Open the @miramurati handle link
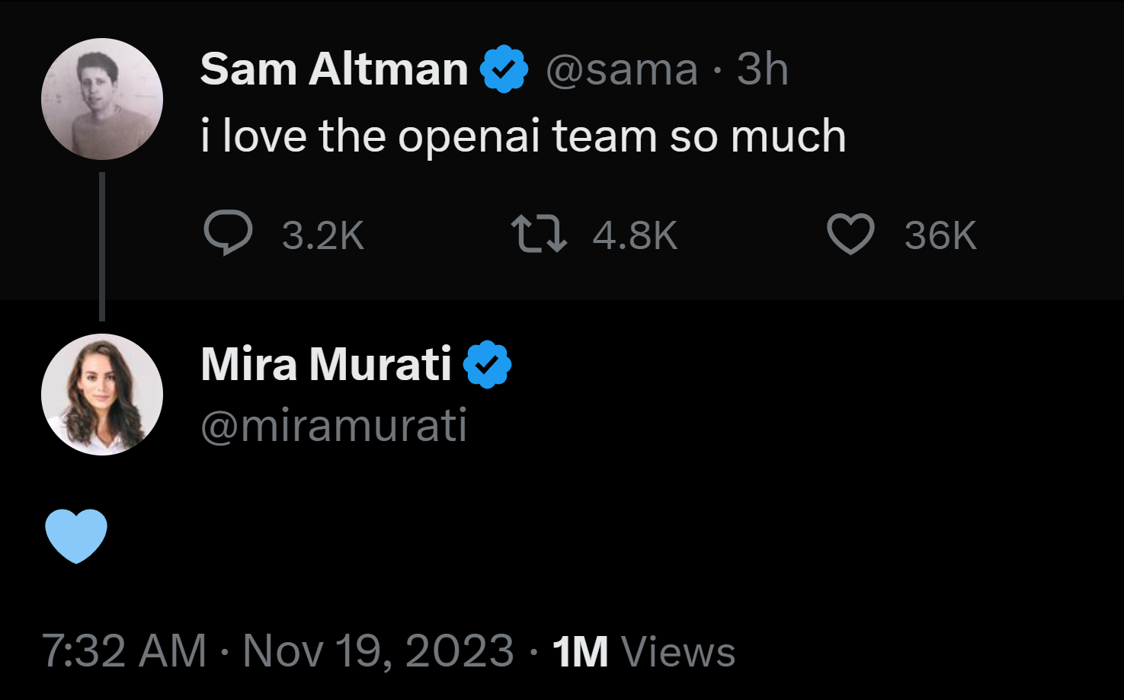This screenshot has width=1124, height=700. click(334, 425)
